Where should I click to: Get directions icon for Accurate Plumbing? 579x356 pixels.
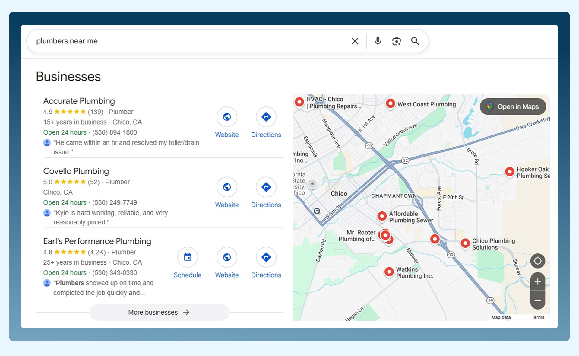[x=266, y=117]
